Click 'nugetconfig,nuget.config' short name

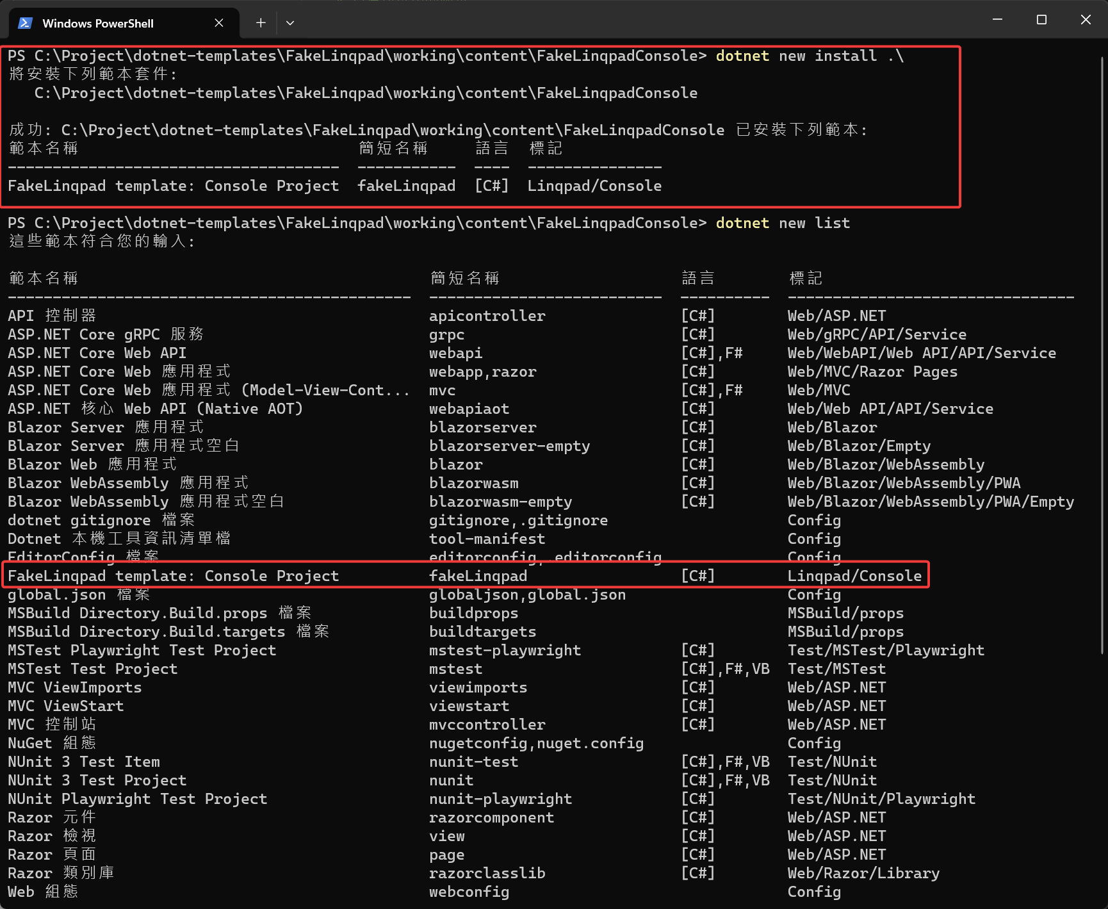536,743
